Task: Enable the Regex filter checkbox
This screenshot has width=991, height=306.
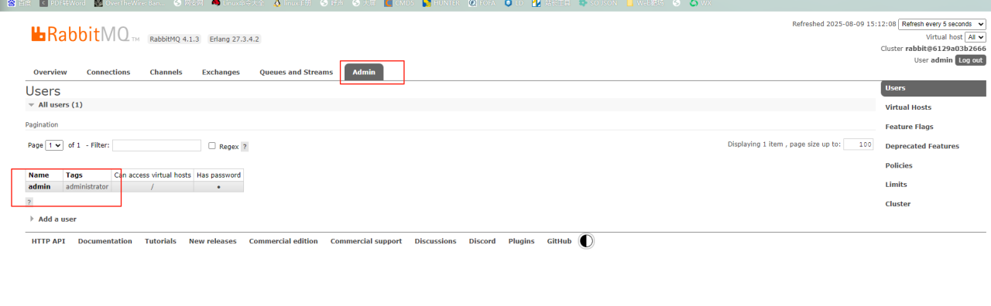Action: [x=212, y=145]
